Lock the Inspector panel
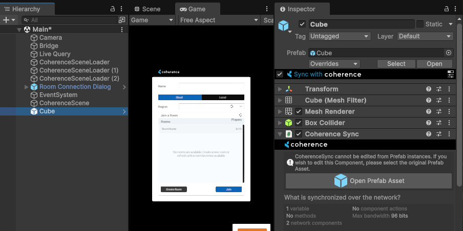Viewport: 463px width, 231px height. [446, 9]
